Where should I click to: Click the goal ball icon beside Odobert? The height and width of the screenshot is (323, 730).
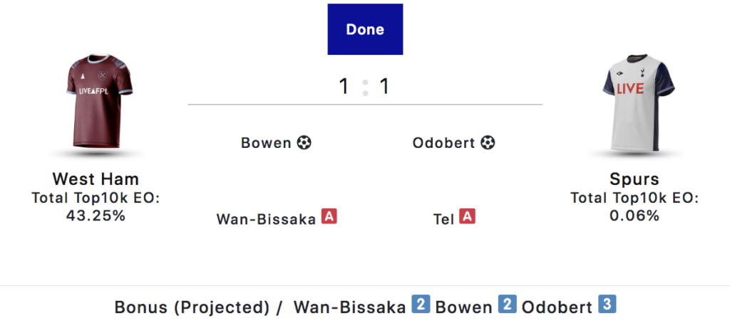tap(488, 143)
